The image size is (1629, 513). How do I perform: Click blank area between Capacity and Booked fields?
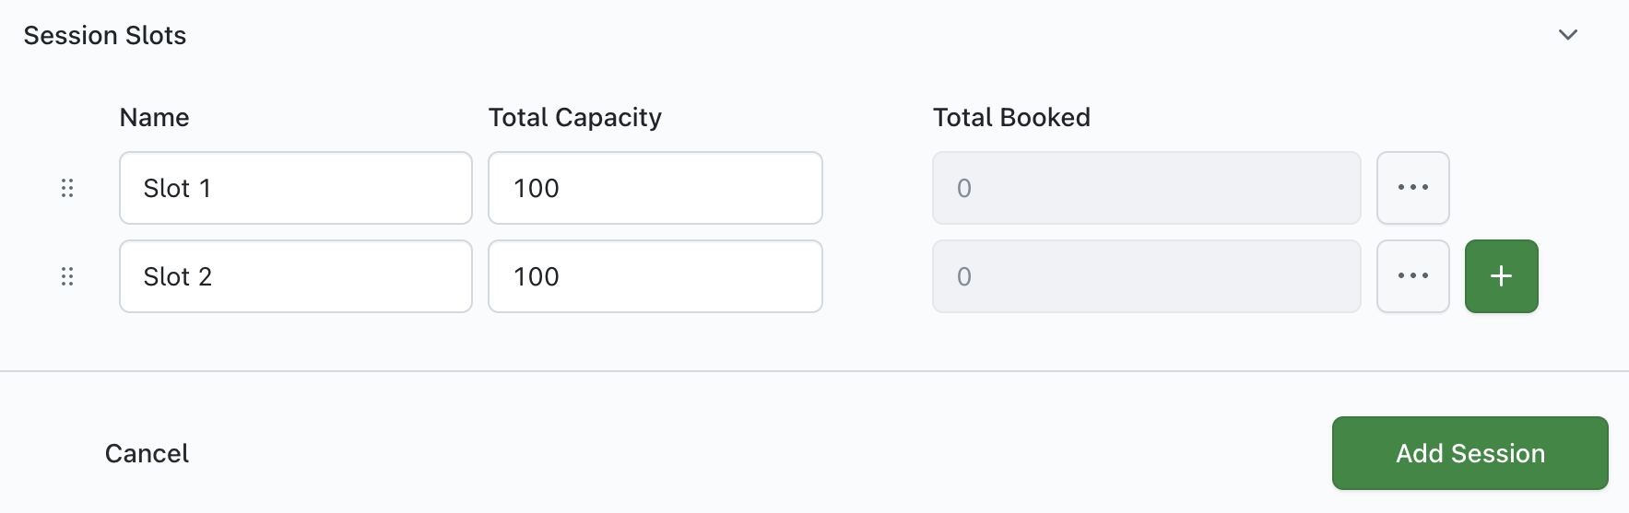[877, 232]
